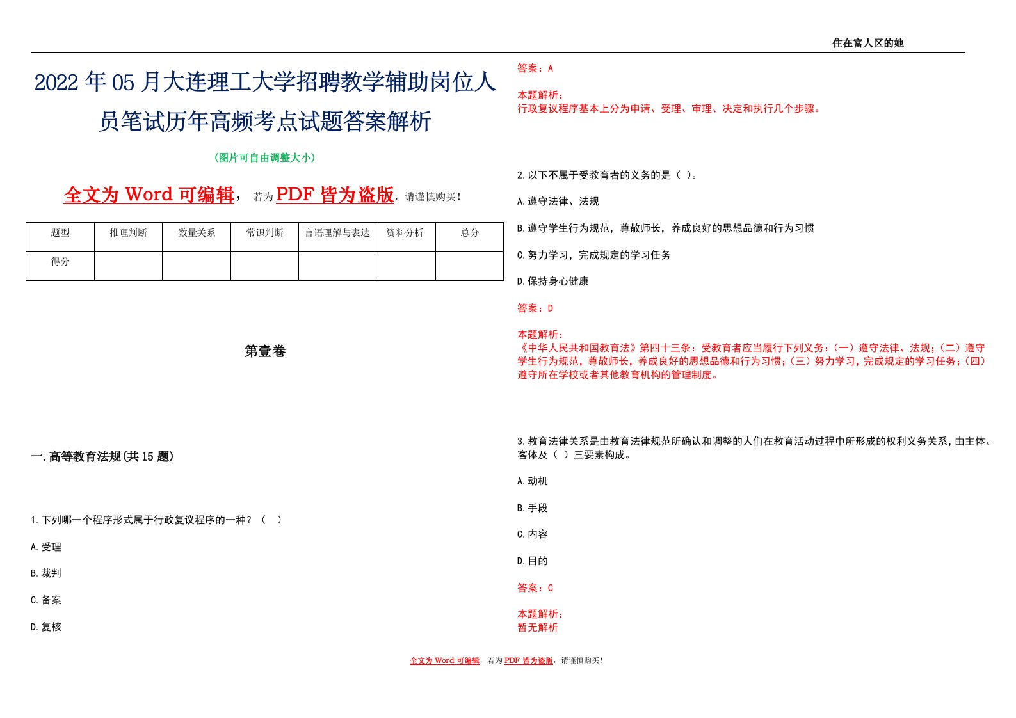Click the 暂无解析 text

pos(538,628)
